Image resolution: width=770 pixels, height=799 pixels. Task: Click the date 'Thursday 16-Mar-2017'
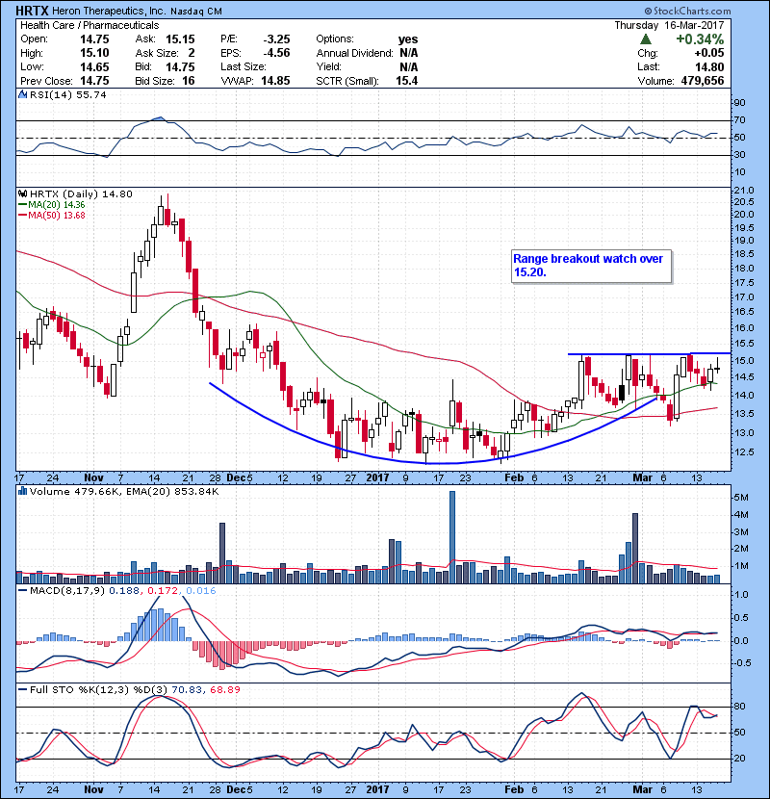click(x=669, y=25)
